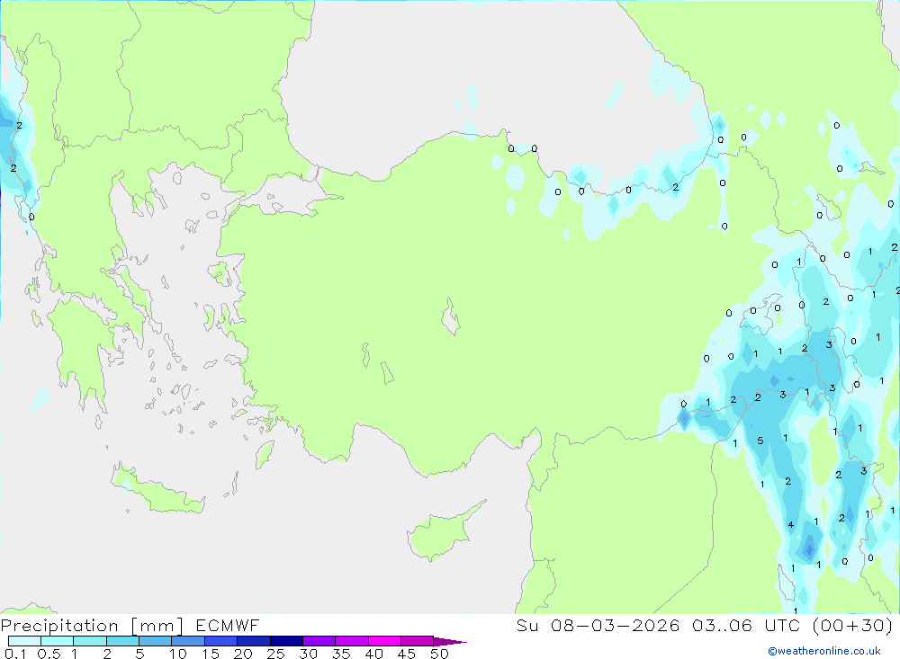Click the "ECMWF" model label

tap(228, 625)
